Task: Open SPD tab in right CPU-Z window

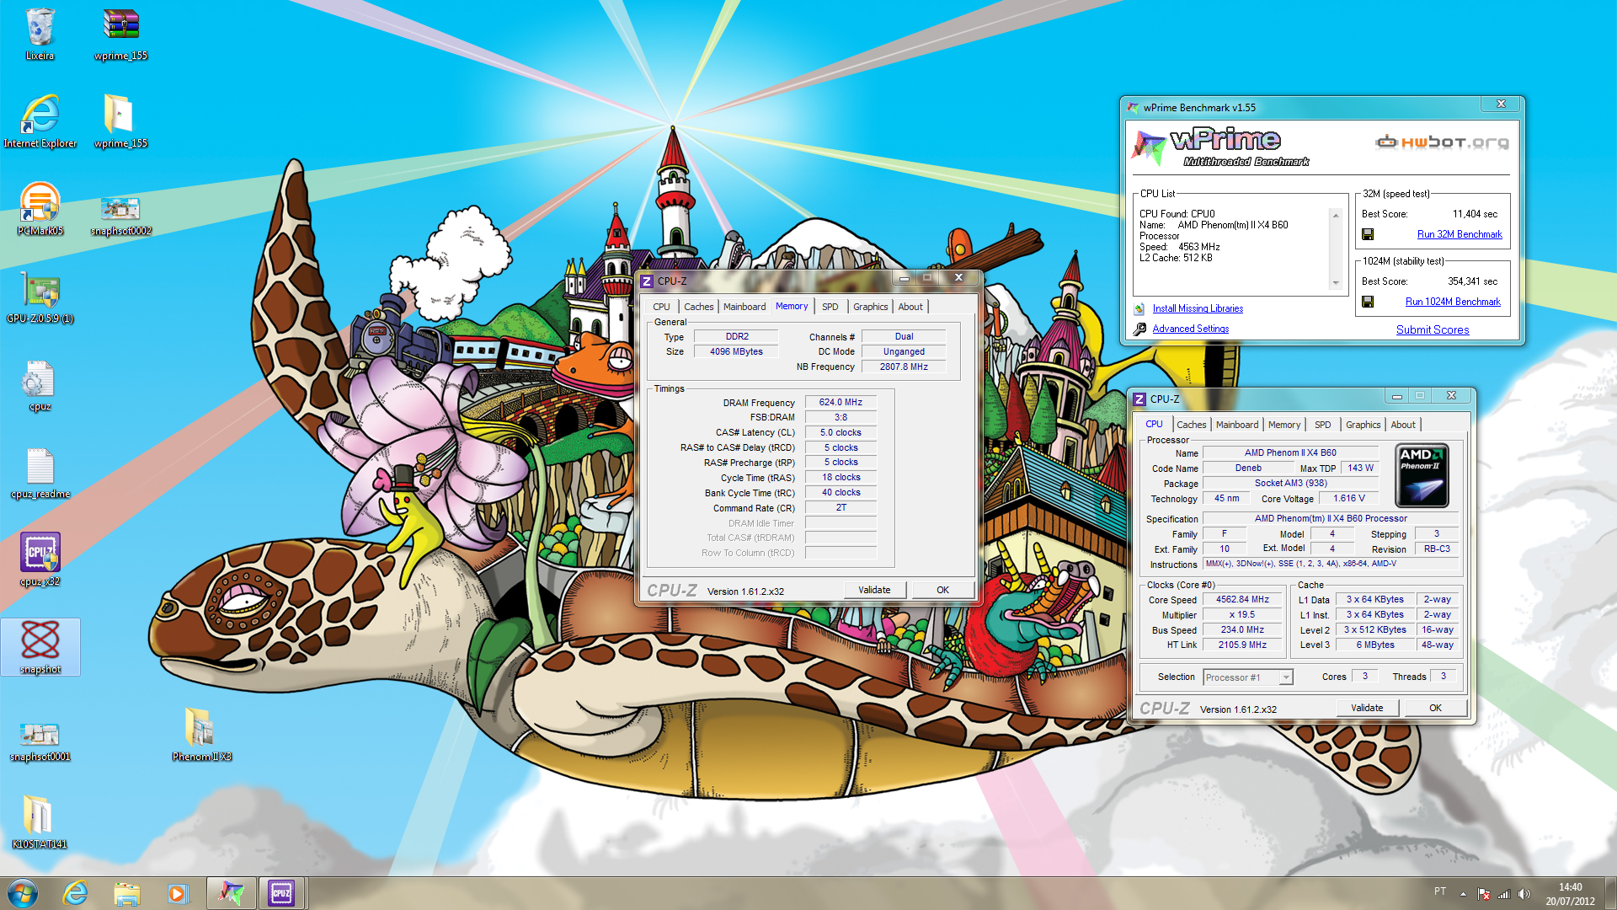Action: pyautogui.click(x=1322, y=425)
